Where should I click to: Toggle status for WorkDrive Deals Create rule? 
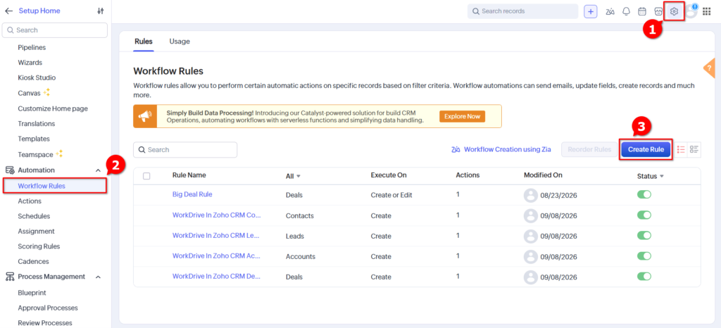point(644,276)
